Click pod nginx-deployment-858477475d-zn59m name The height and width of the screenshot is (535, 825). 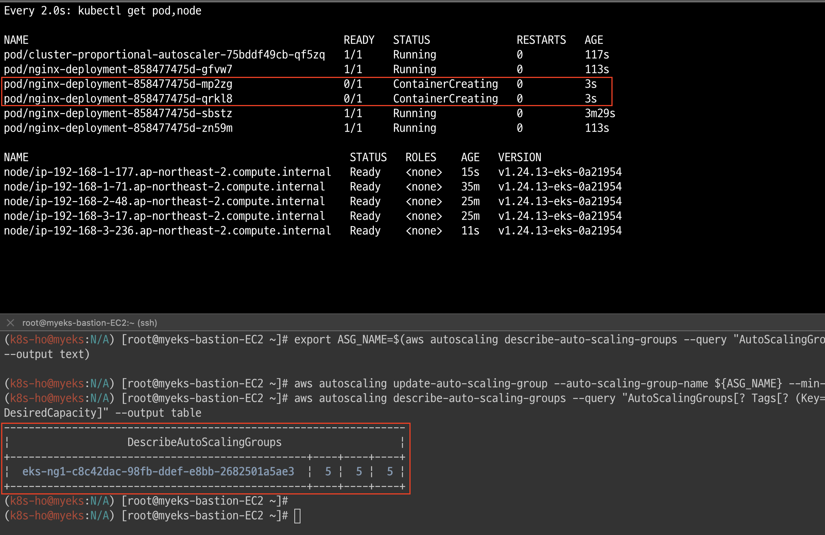(x=118, y=128)
